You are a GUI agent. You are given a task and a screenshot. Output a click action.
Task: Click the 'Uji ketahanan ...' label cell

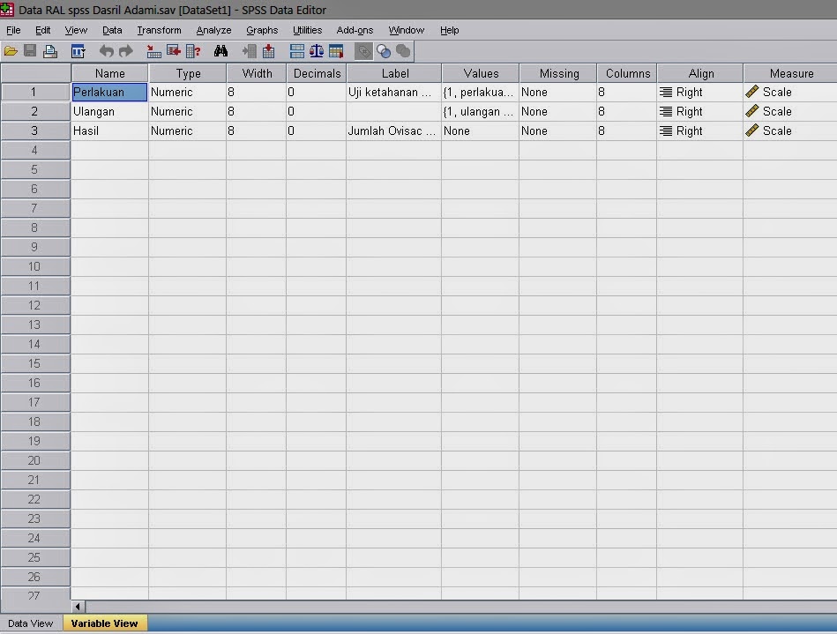(x=394, y=92)
